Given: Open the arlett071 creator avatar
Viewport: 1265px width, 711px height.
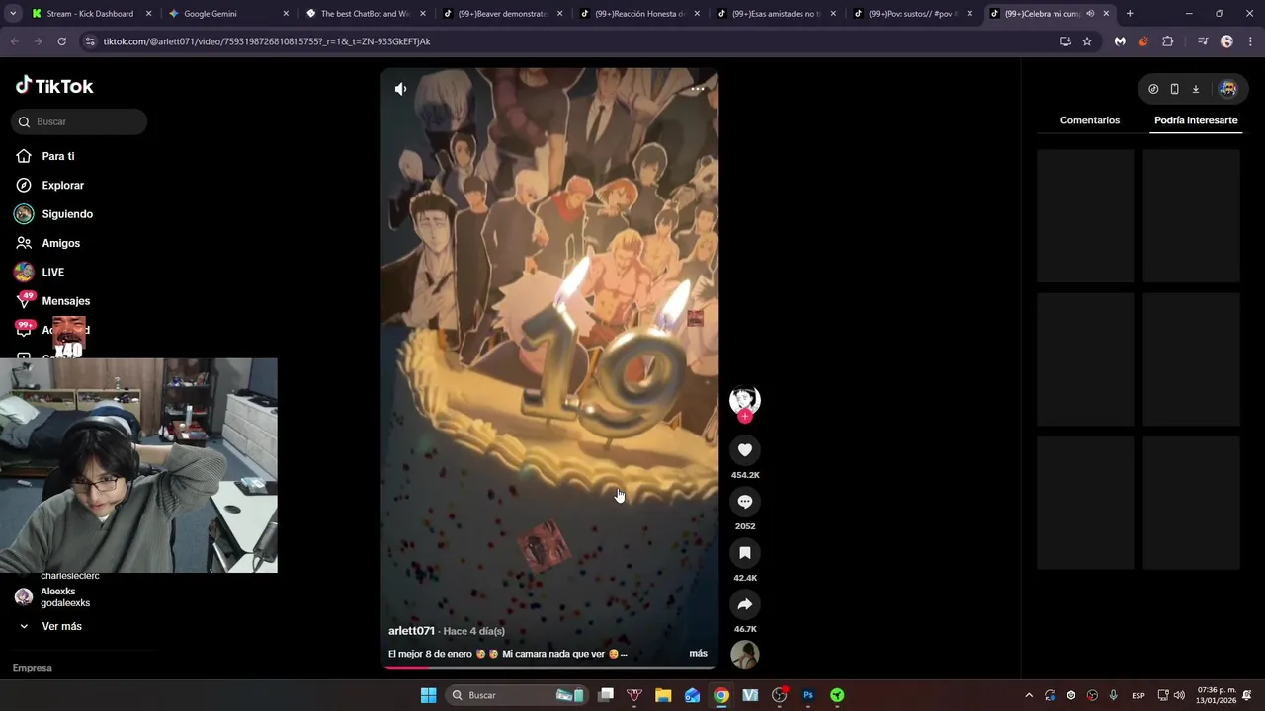Looking at the screenshot, I should tap(745, 399).
